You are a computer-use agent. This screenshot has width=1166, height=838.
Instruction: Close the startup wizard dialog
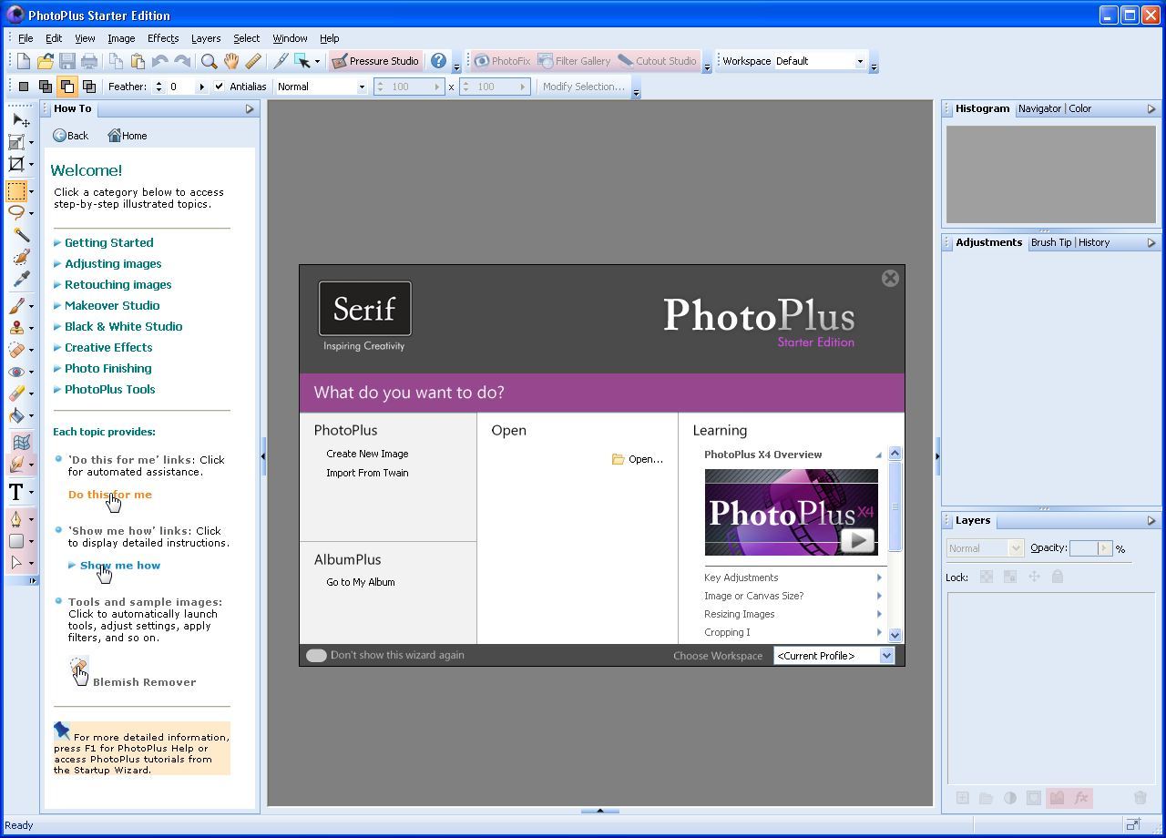coord(890,279)
